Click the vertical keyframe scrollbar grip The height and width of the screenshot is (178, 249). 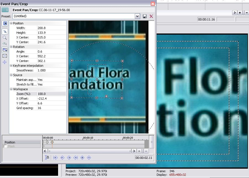point(152,142)
